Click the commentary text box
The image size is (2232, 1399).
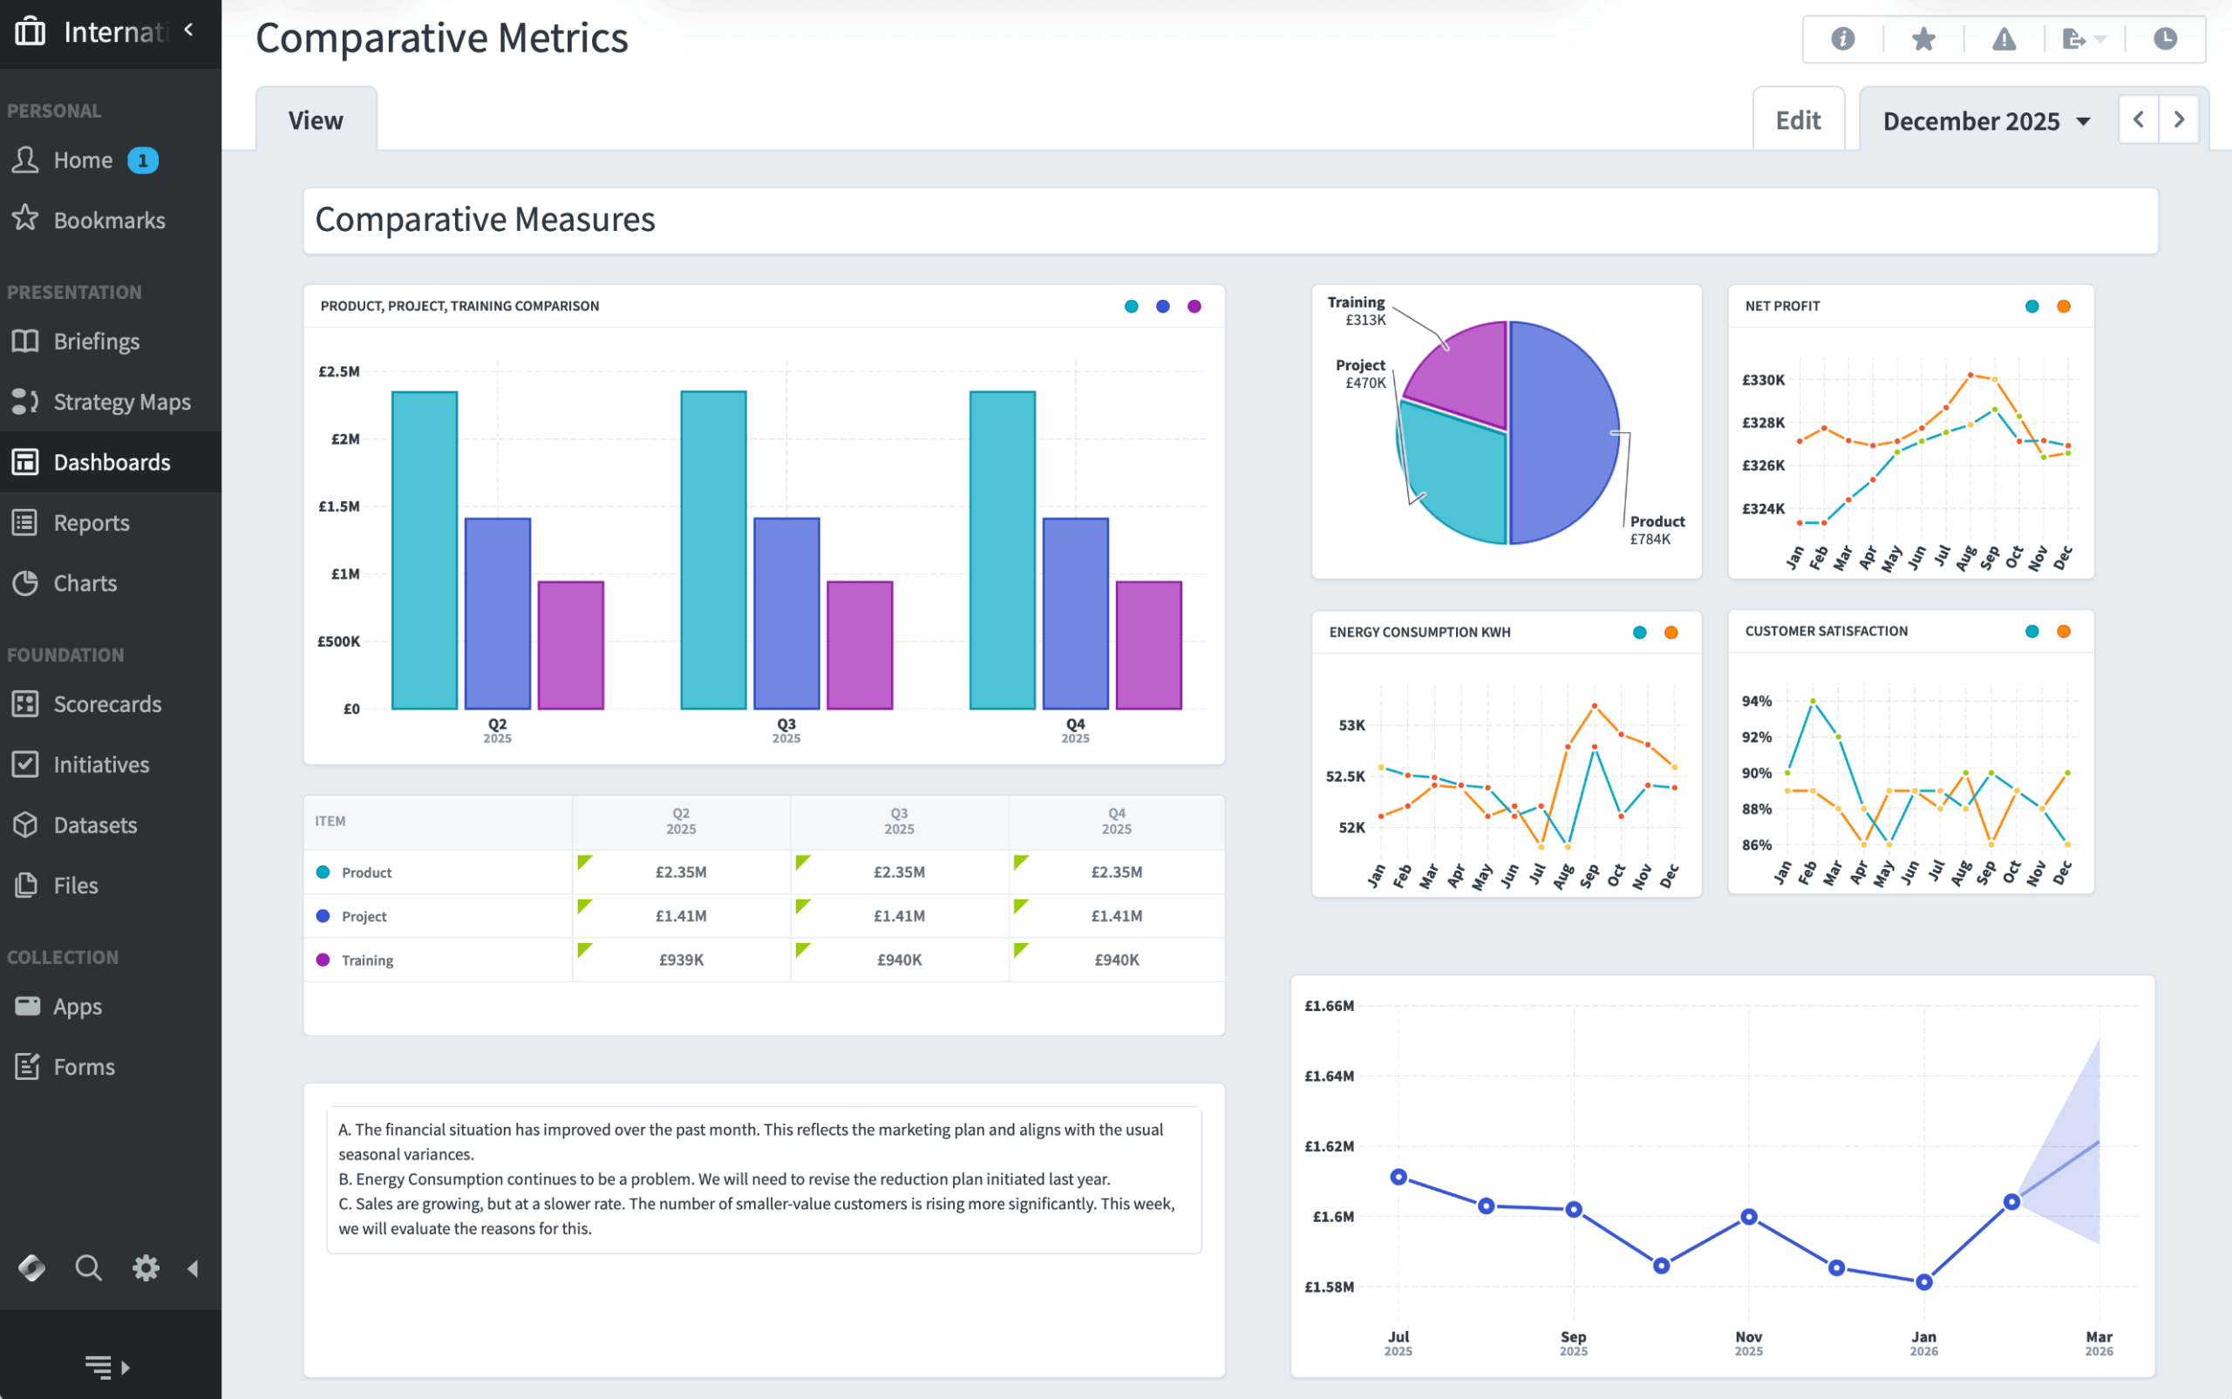[x=764, y=1179]
